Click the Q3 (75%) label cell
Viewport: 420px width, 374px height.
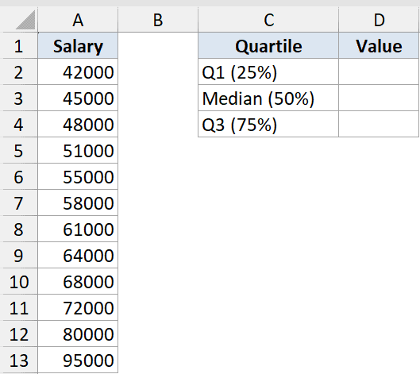coord(268,125)
